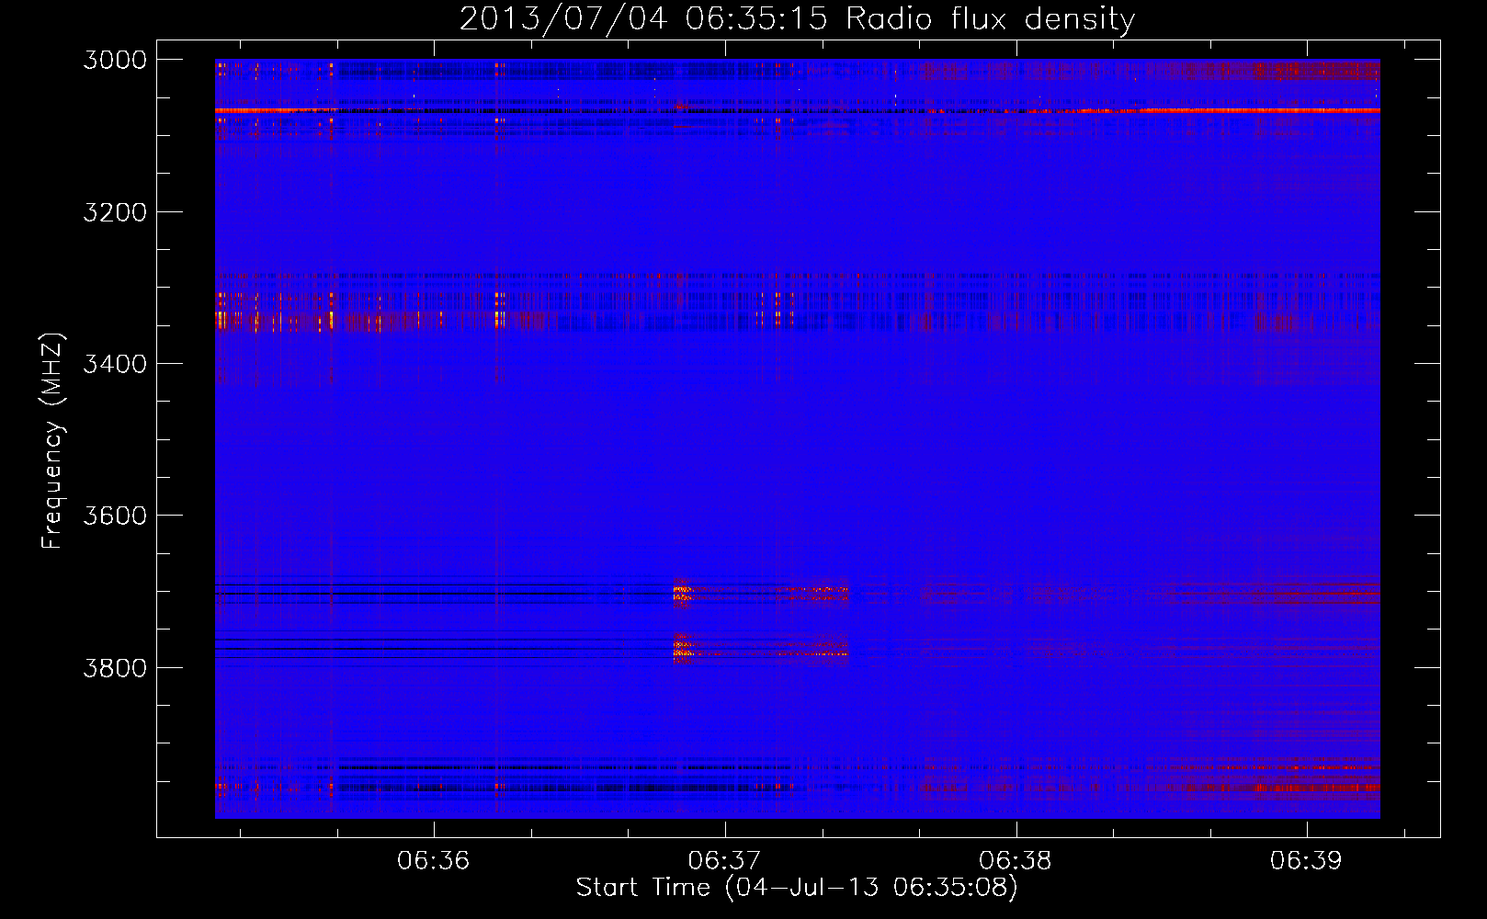Click the 06:36 time tick label
The width and height of the screenshot is (1487, 919).
[x=433, y=860]
